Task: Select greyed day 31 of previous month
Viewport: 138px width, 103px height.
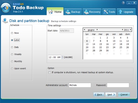Action: (94, 38)
